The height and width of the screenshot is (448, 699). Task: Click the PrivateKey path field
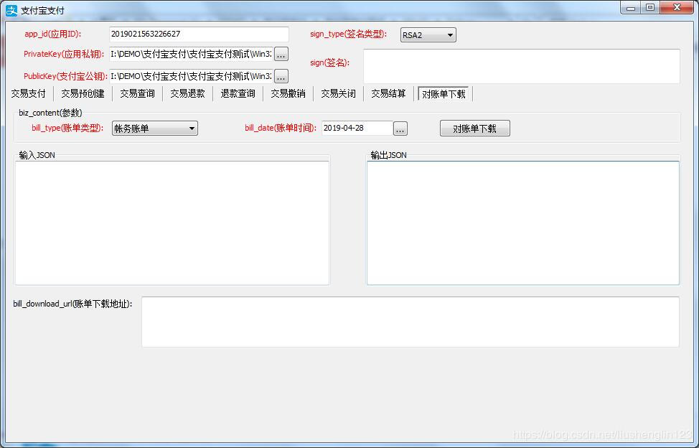[x=191, y=54]
